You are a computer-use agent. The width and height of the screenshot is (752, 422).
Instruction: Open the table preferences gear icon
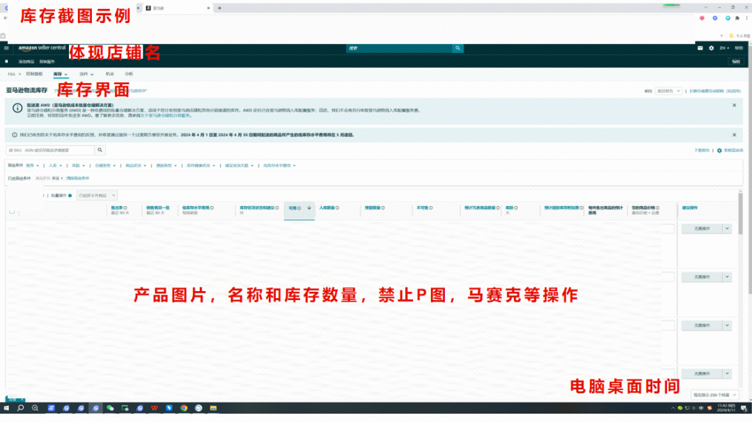tap(719, 151)
